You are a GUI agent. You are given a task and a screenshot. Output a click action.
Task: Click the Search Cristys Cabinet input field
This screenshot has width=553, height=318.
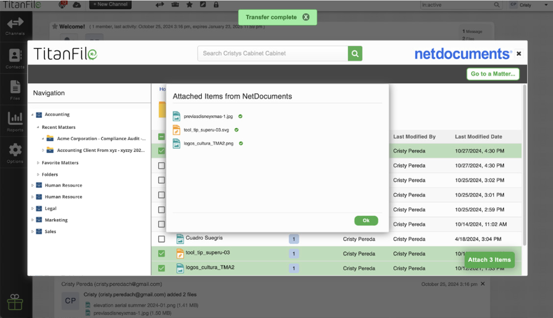coord(273,53)
